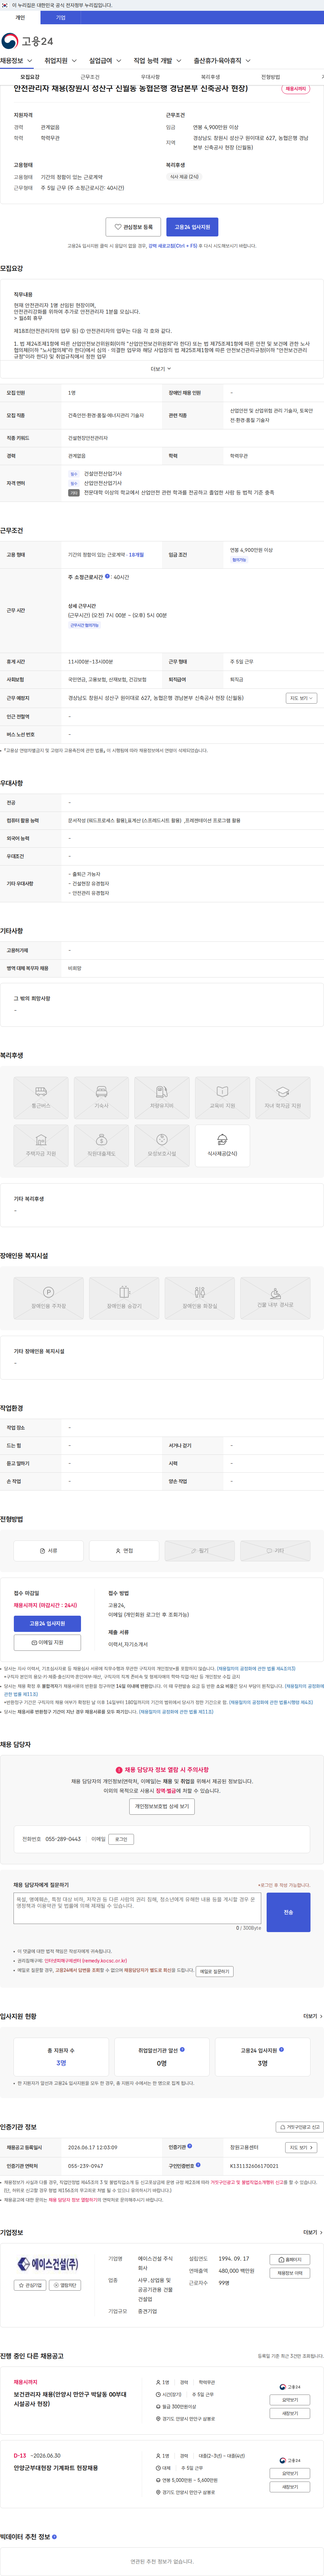Click the 관심정보 등록 heart button
The width and height of the screenshot is (324, 2576).
pyautogui.click(x=133, y=227)
